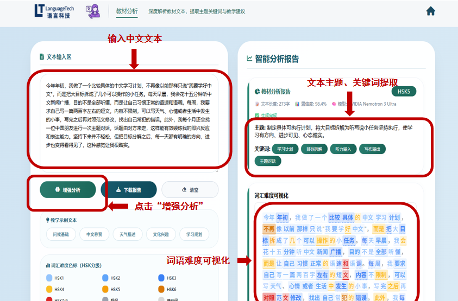Click the highlighted word 具体
Image resolution: width=458 pixels, height=301 pixels.
348,217
